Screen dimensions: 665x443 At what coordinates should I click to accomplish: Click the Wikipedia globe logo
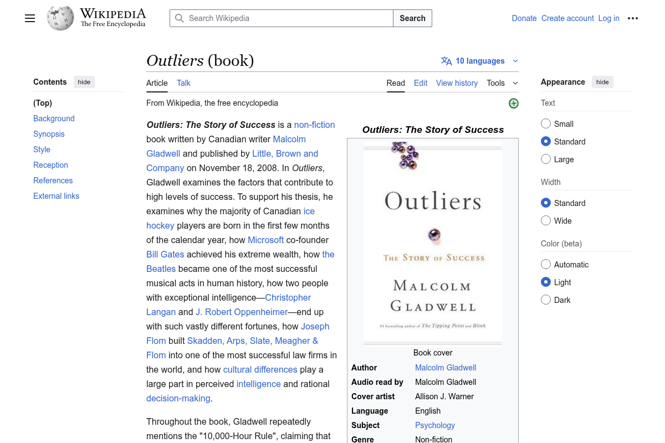coord(60,18)
